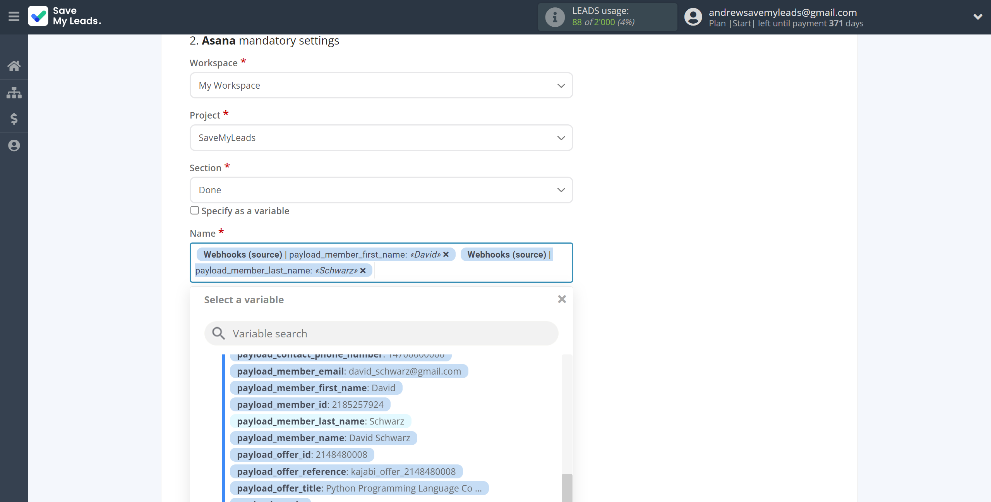Remove the payload_member_last_name Schwarz tag
991x502 pixels.
363,270
